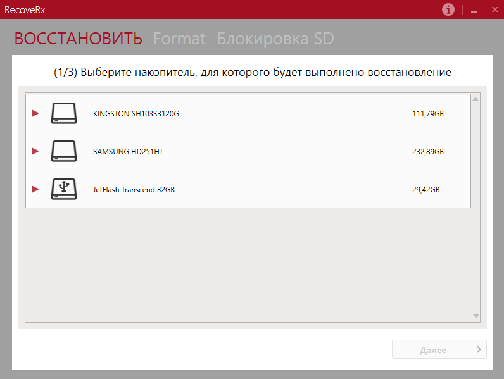
Task: Click the 111,79GB size value
Action: pos(428,114)
